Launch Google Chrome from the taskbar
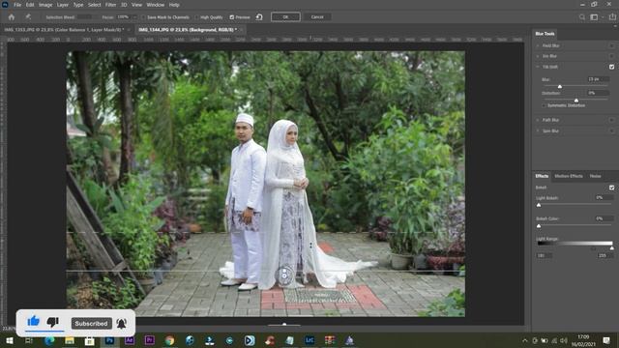This screenshot has width=619, height=348. pos(169,340)
